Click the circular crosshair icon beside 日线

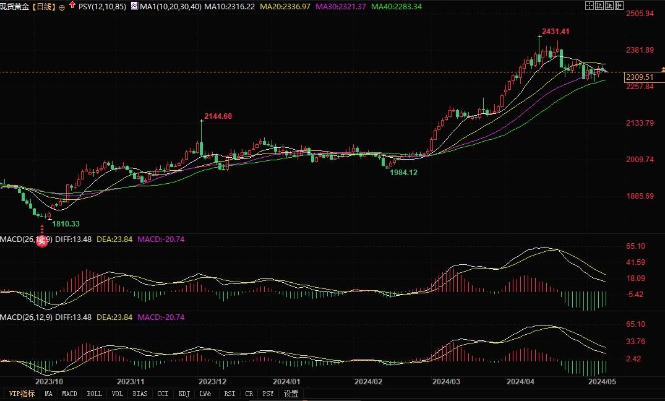click(x=62, y=7)
